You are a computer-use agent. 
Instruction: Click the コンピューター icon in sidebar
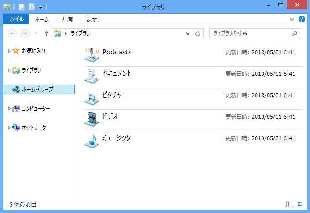click(x=16, y=108)
